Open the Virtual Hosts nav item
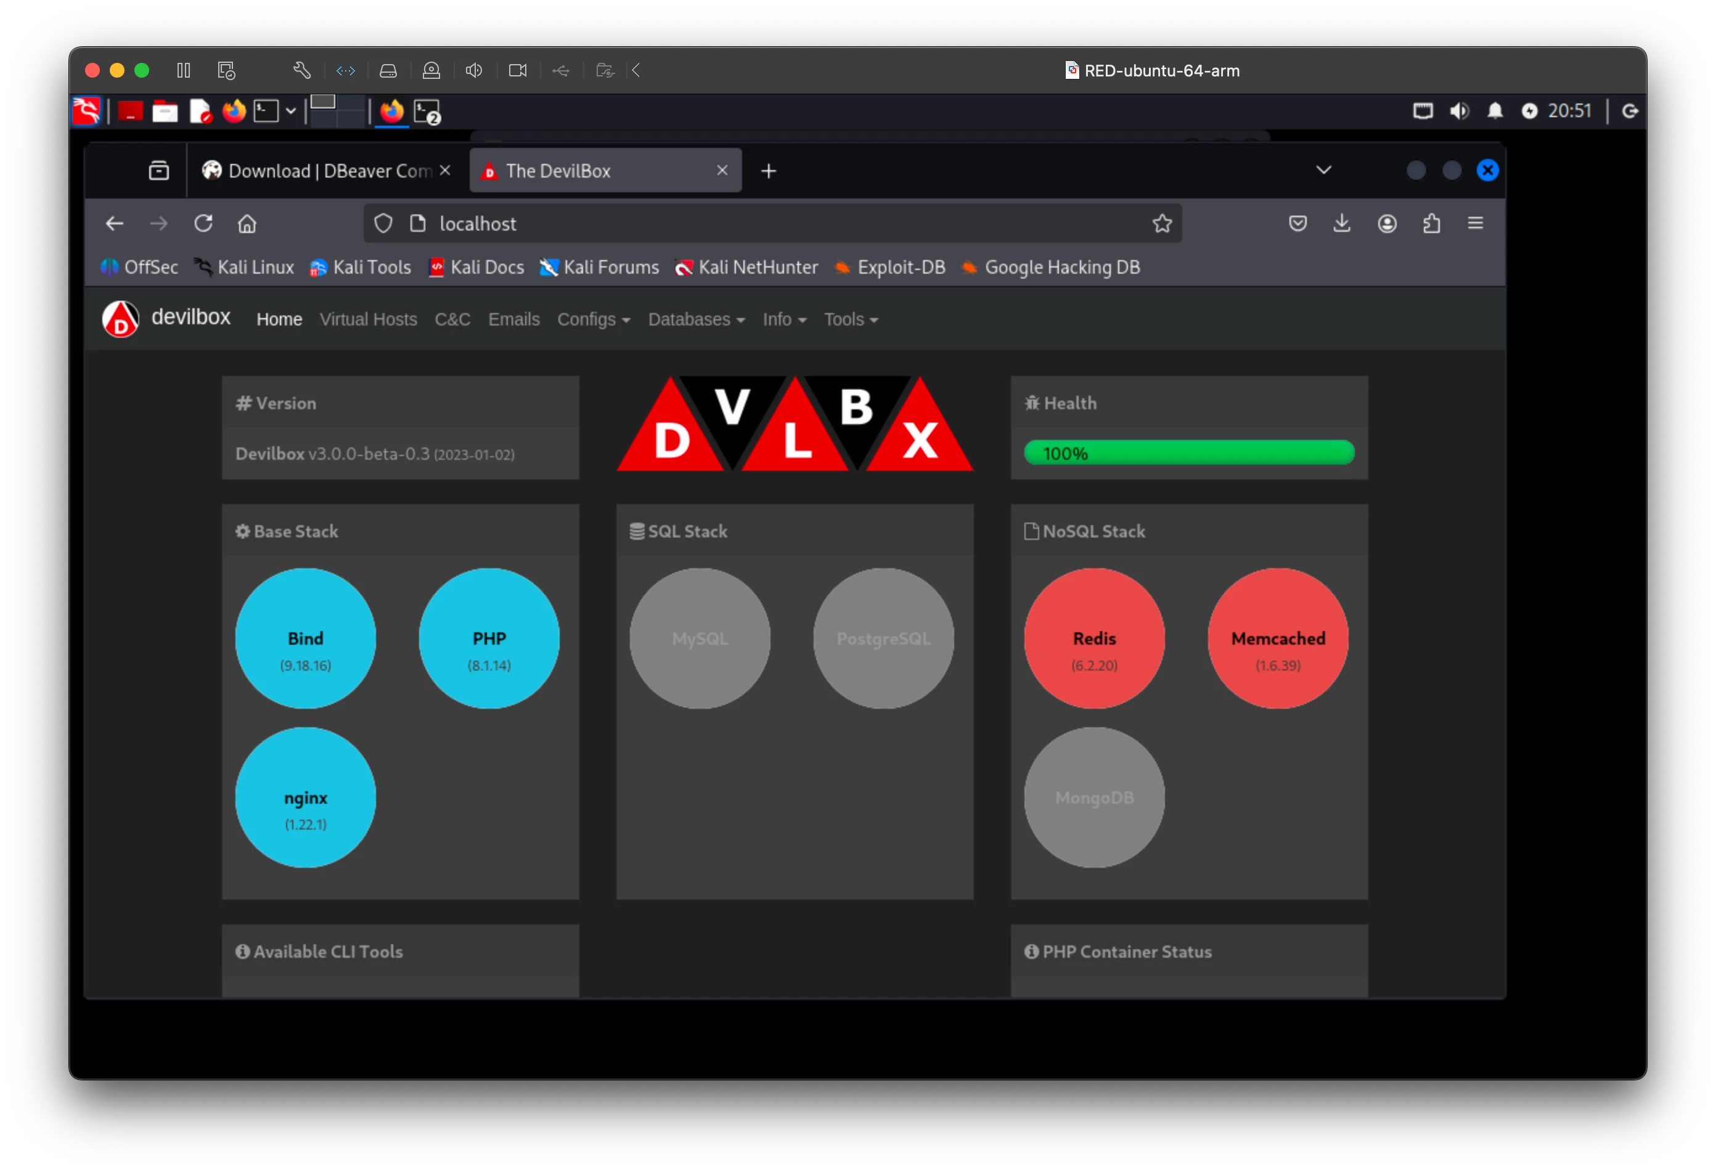 tap(368, 320)
